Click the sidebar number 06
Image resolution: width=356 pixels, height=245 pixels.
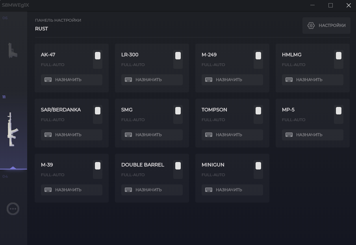pos(5,18)
